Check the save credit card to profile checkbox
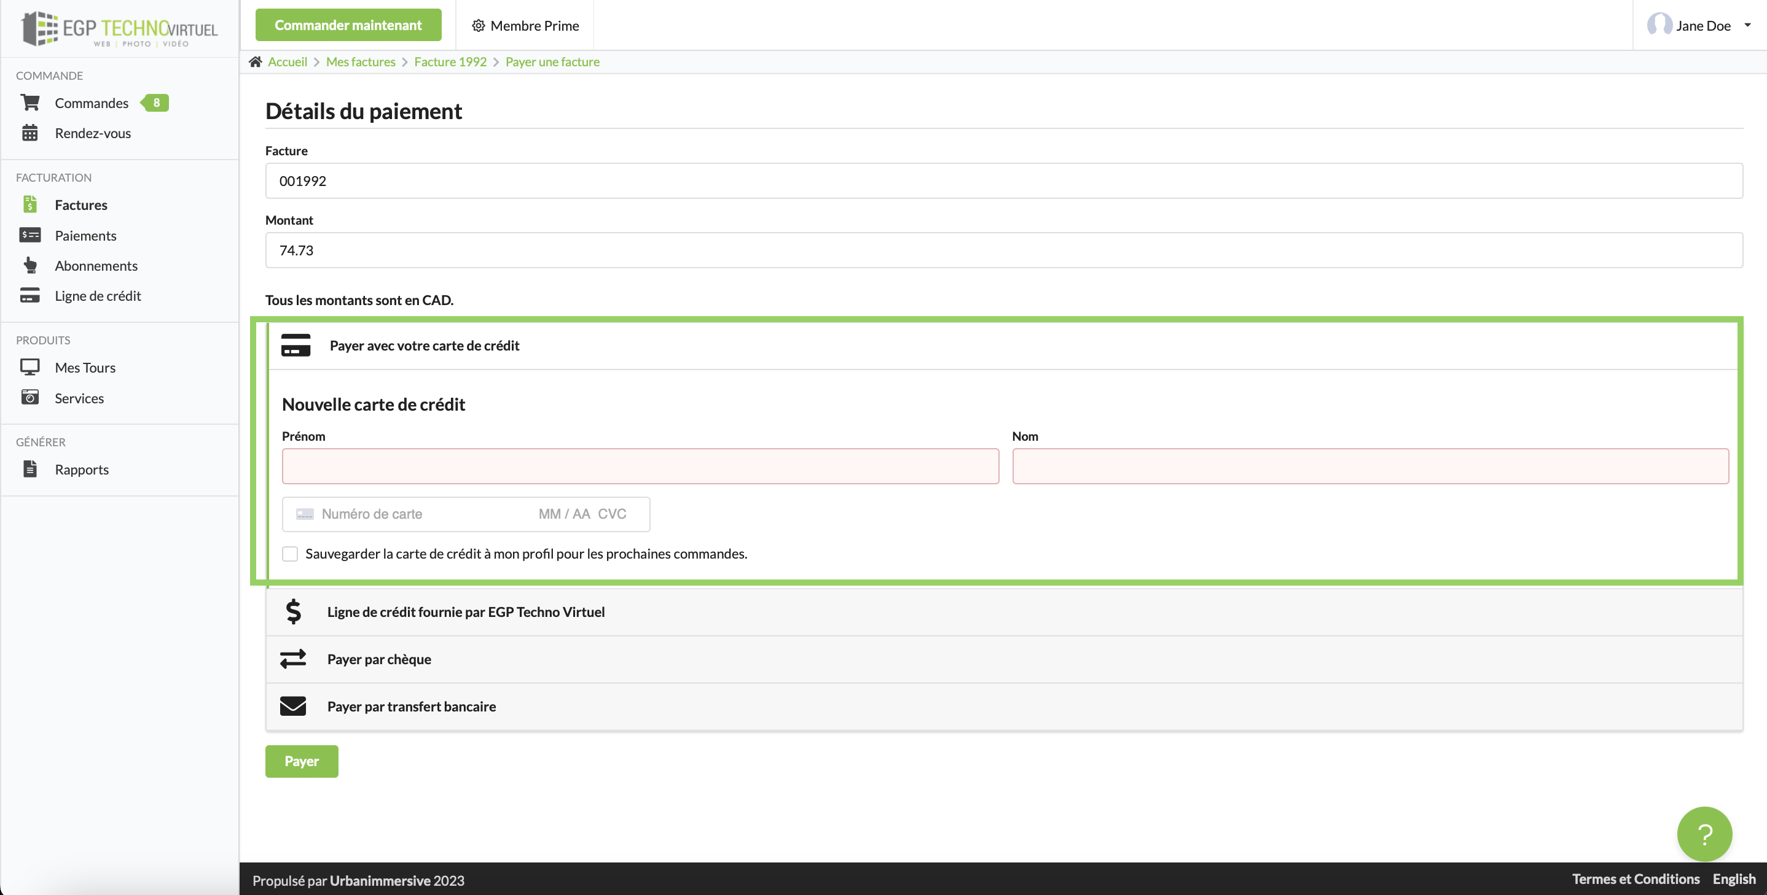The width and height of the screenshot is (1767, 895). pos(290,554)
